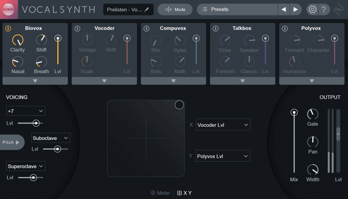Click the Compuvox Lvl slider handle
This screenshot has height=199, width=348.
tap(196, 39)
